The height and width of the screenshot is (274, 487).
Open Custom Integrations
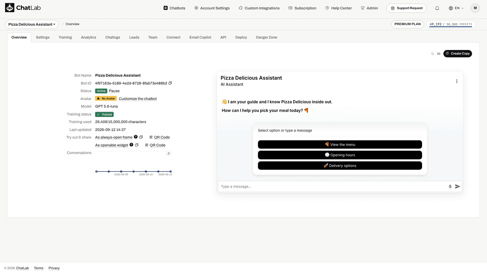[259, 8]
